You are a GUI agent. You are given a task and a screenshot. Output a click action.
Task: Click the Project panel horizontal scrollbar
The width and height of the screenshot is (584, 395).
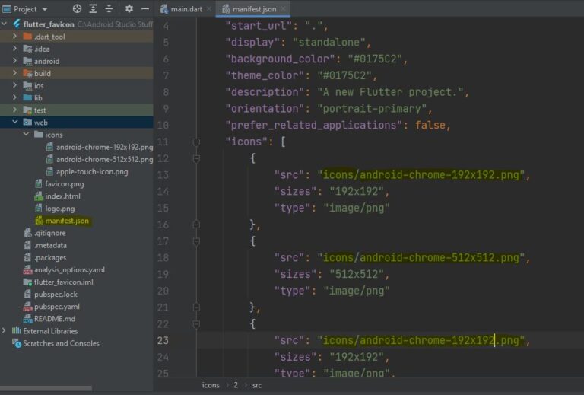tap(46, 389)
